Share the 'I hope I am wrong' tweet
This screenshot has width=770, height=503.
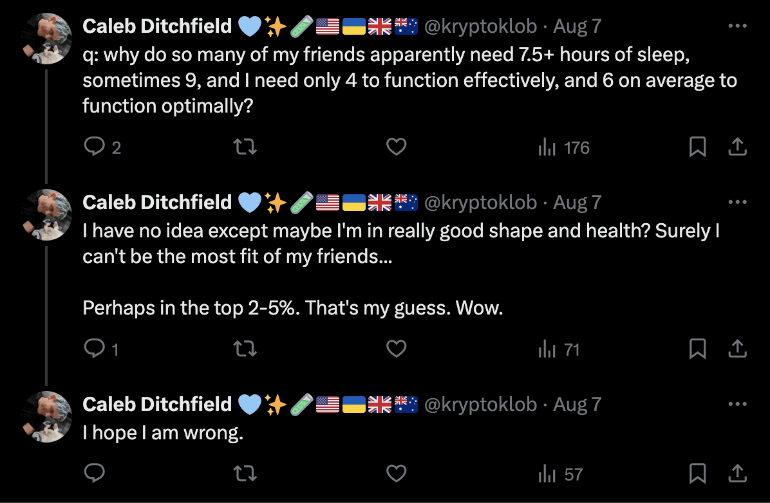coord(737,474)
